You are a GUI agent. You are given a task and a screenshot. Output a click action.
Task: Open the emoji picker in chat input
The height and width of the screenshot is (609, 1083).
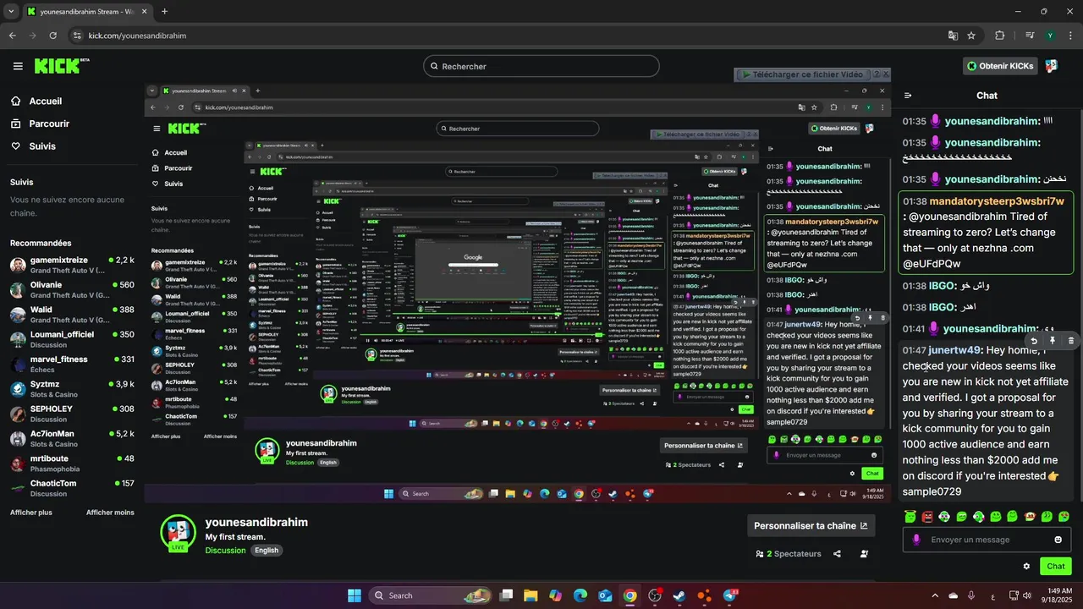coord(1058,540)
